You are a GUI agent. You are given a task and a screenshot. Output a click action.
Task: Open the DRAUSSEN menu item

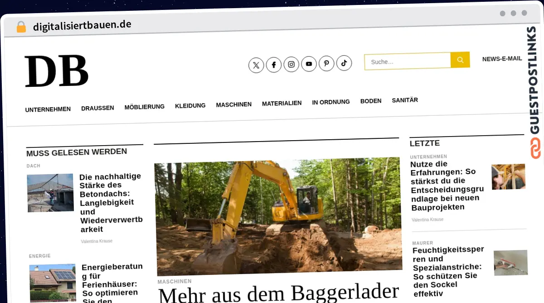[97, 108]
